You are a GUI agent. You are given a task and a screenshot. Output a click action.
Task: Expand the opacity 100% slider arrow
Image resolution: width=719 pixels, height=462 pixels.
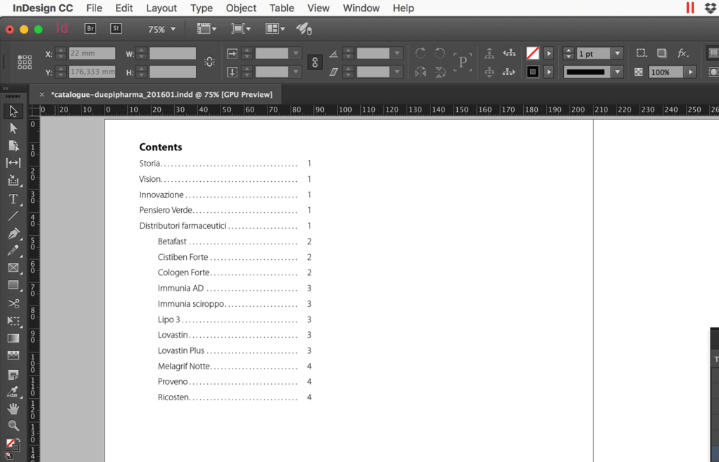[690, 72]
